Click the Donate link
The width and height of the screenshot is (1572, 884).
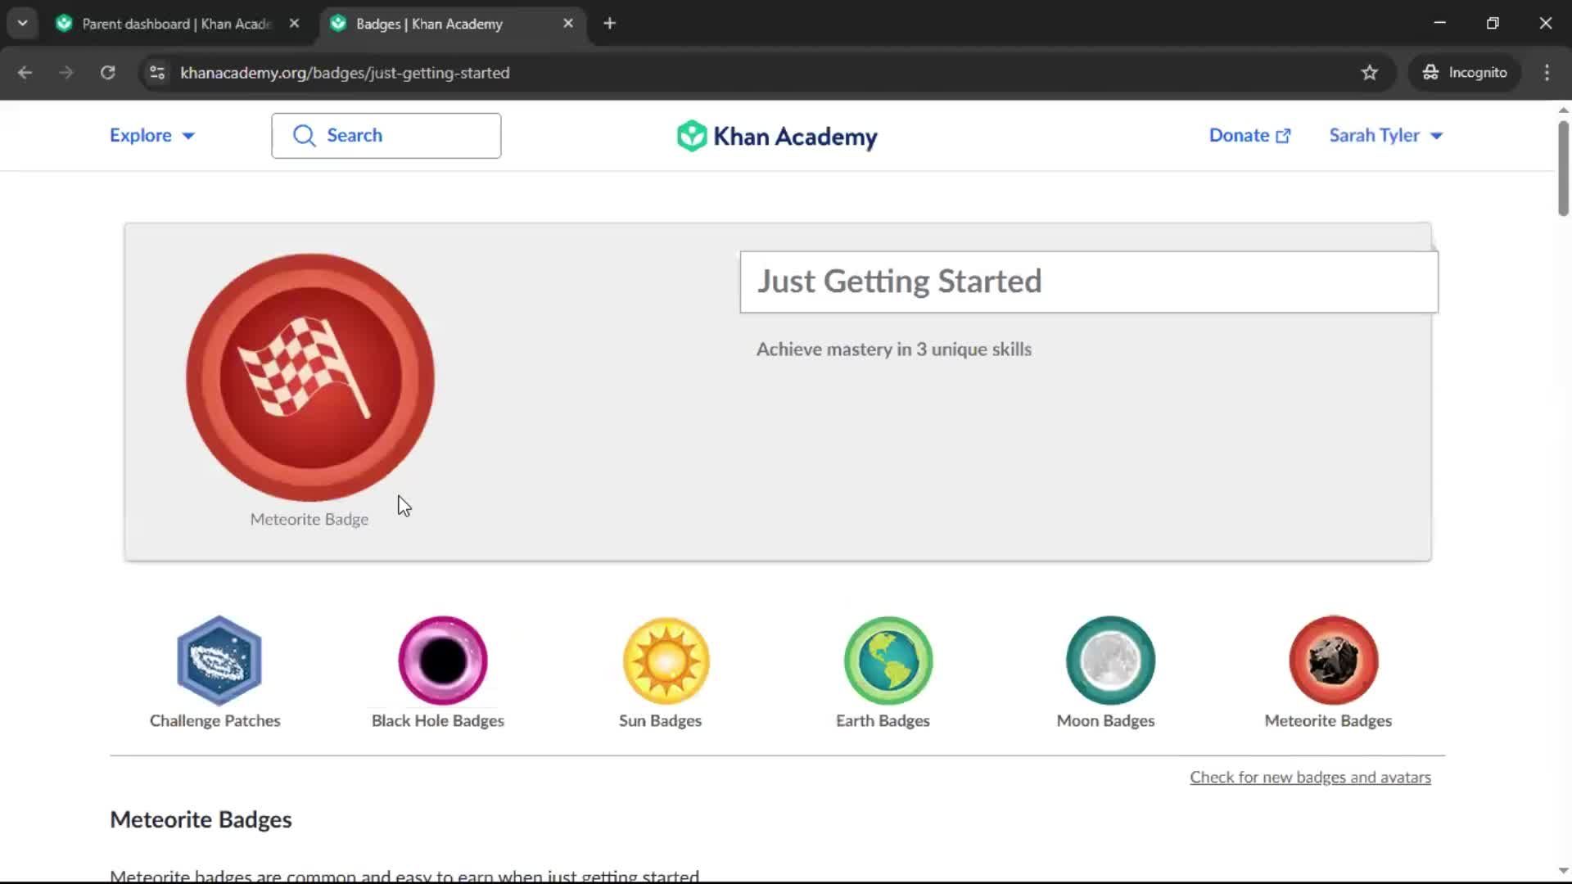pos(1249,136)
